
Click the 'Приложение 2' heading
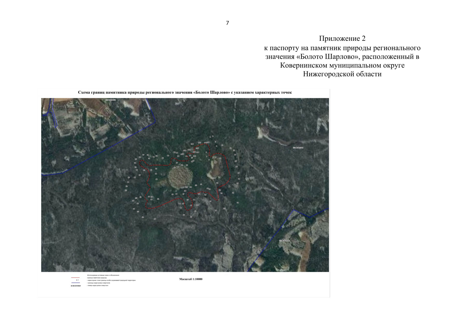342,39
